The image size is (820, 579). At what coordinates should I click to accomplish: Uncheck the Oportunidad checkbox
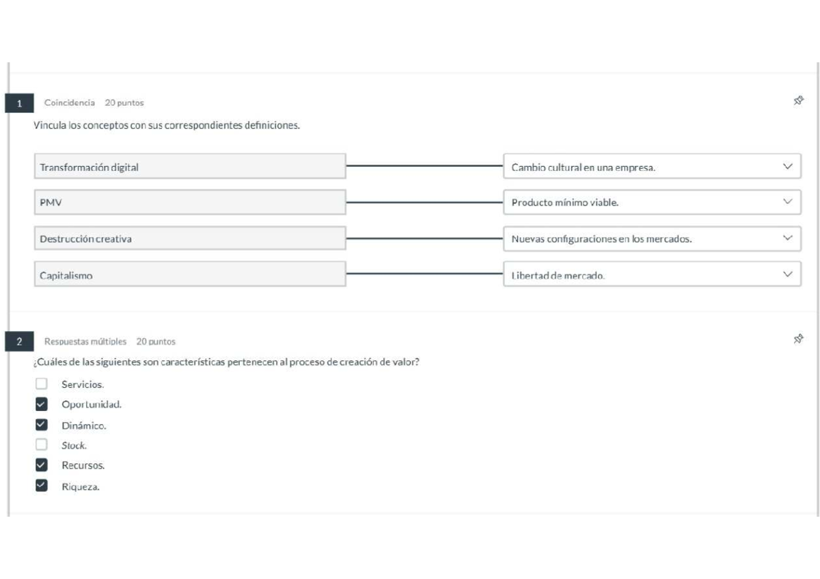point(42,404)
